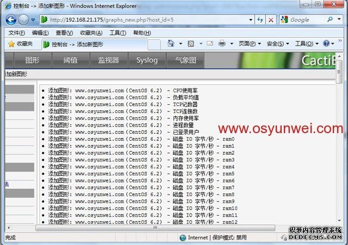Open the 帮助(H) menu
The image size is (348, 245).
pos(142,33)
